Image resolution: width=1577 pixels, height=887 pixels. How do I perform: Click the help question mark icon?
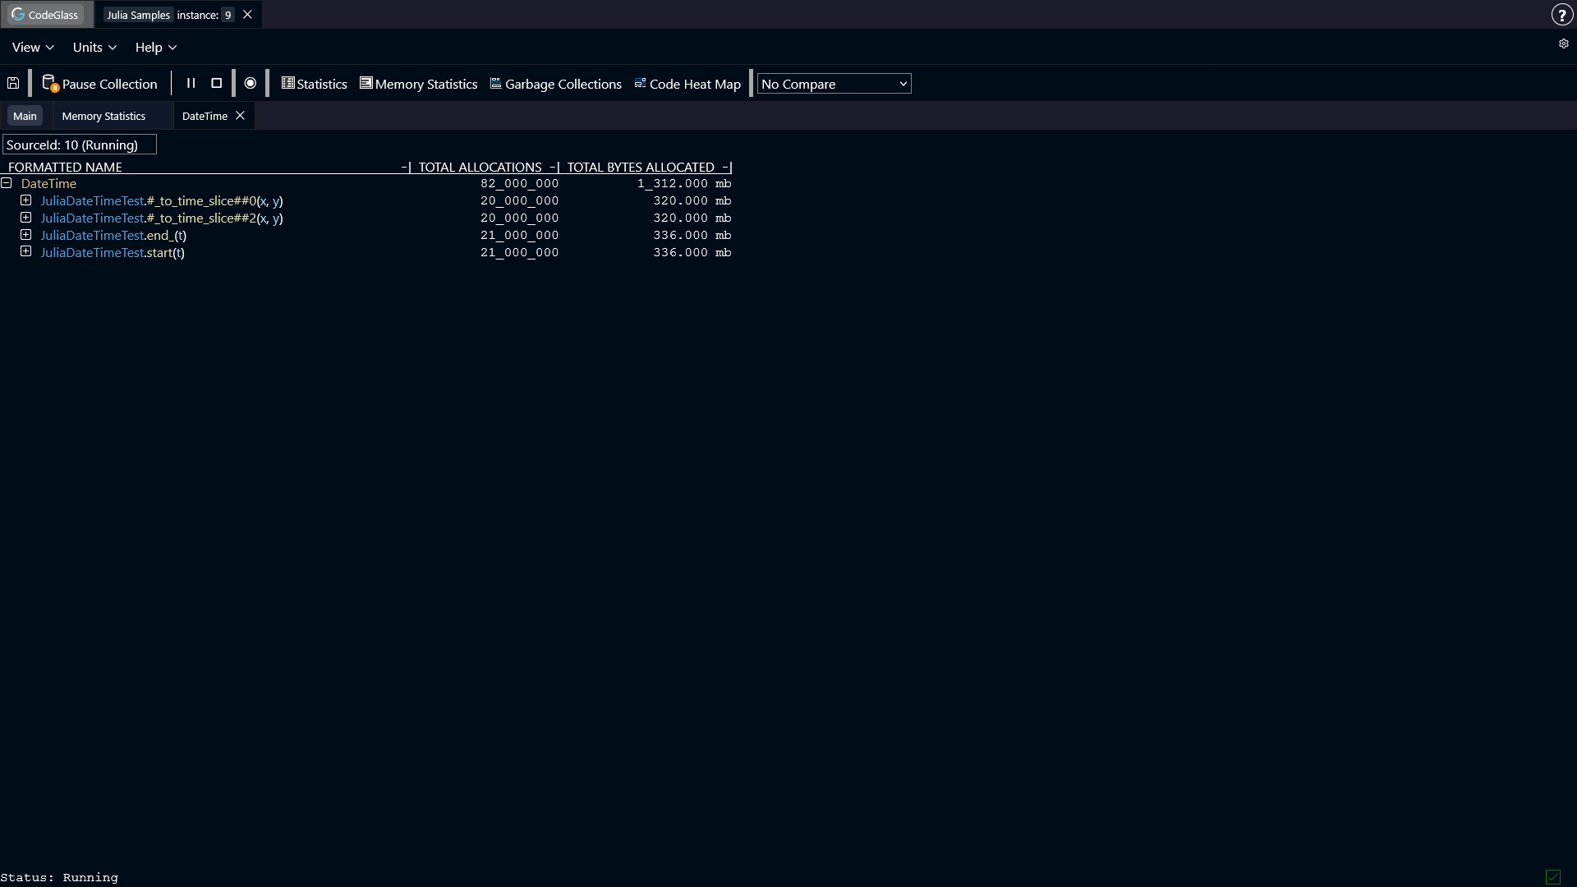tap(1561, 15)
